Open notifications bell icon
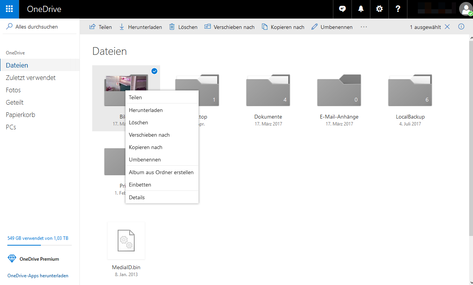 [x=361, y=9]
